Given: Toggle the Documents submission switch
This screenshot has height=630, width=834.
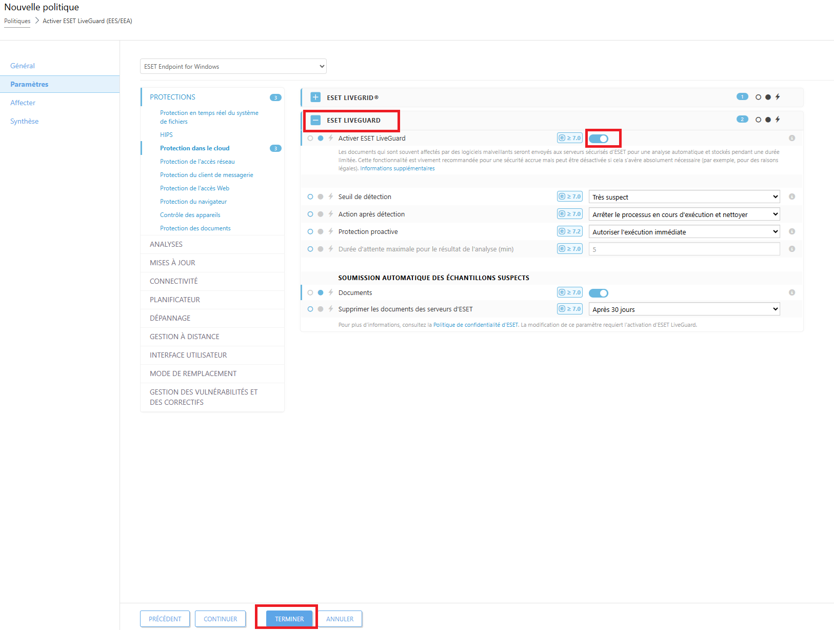Looking at the screenshot, I should point(598,293).
